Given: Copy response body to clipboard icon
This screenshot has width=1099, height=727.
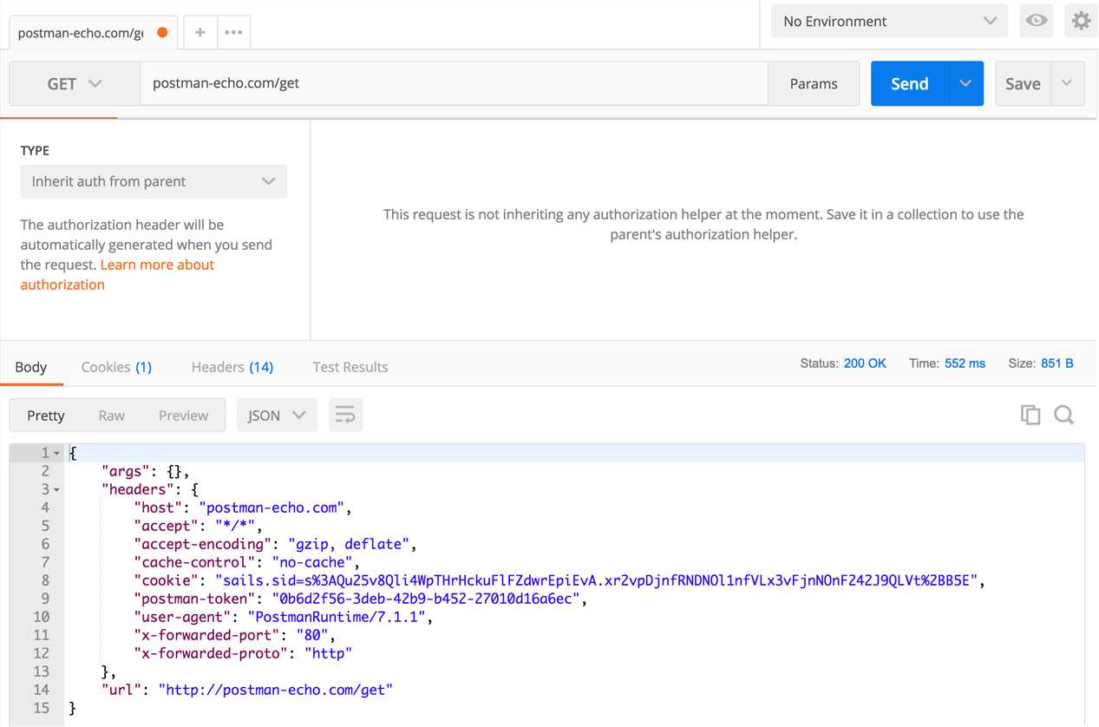Looking at the screenshot, I should tap(1030, 415).
